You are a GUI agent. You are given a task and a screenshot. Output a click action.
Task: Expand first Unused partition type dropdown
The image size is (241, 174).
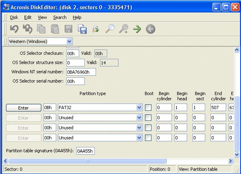point(139,118)
